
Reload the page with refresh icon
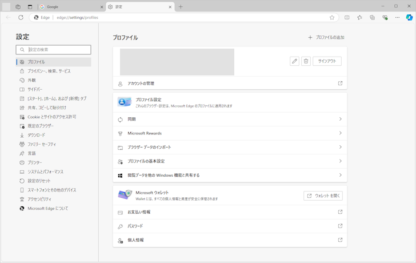21,18
